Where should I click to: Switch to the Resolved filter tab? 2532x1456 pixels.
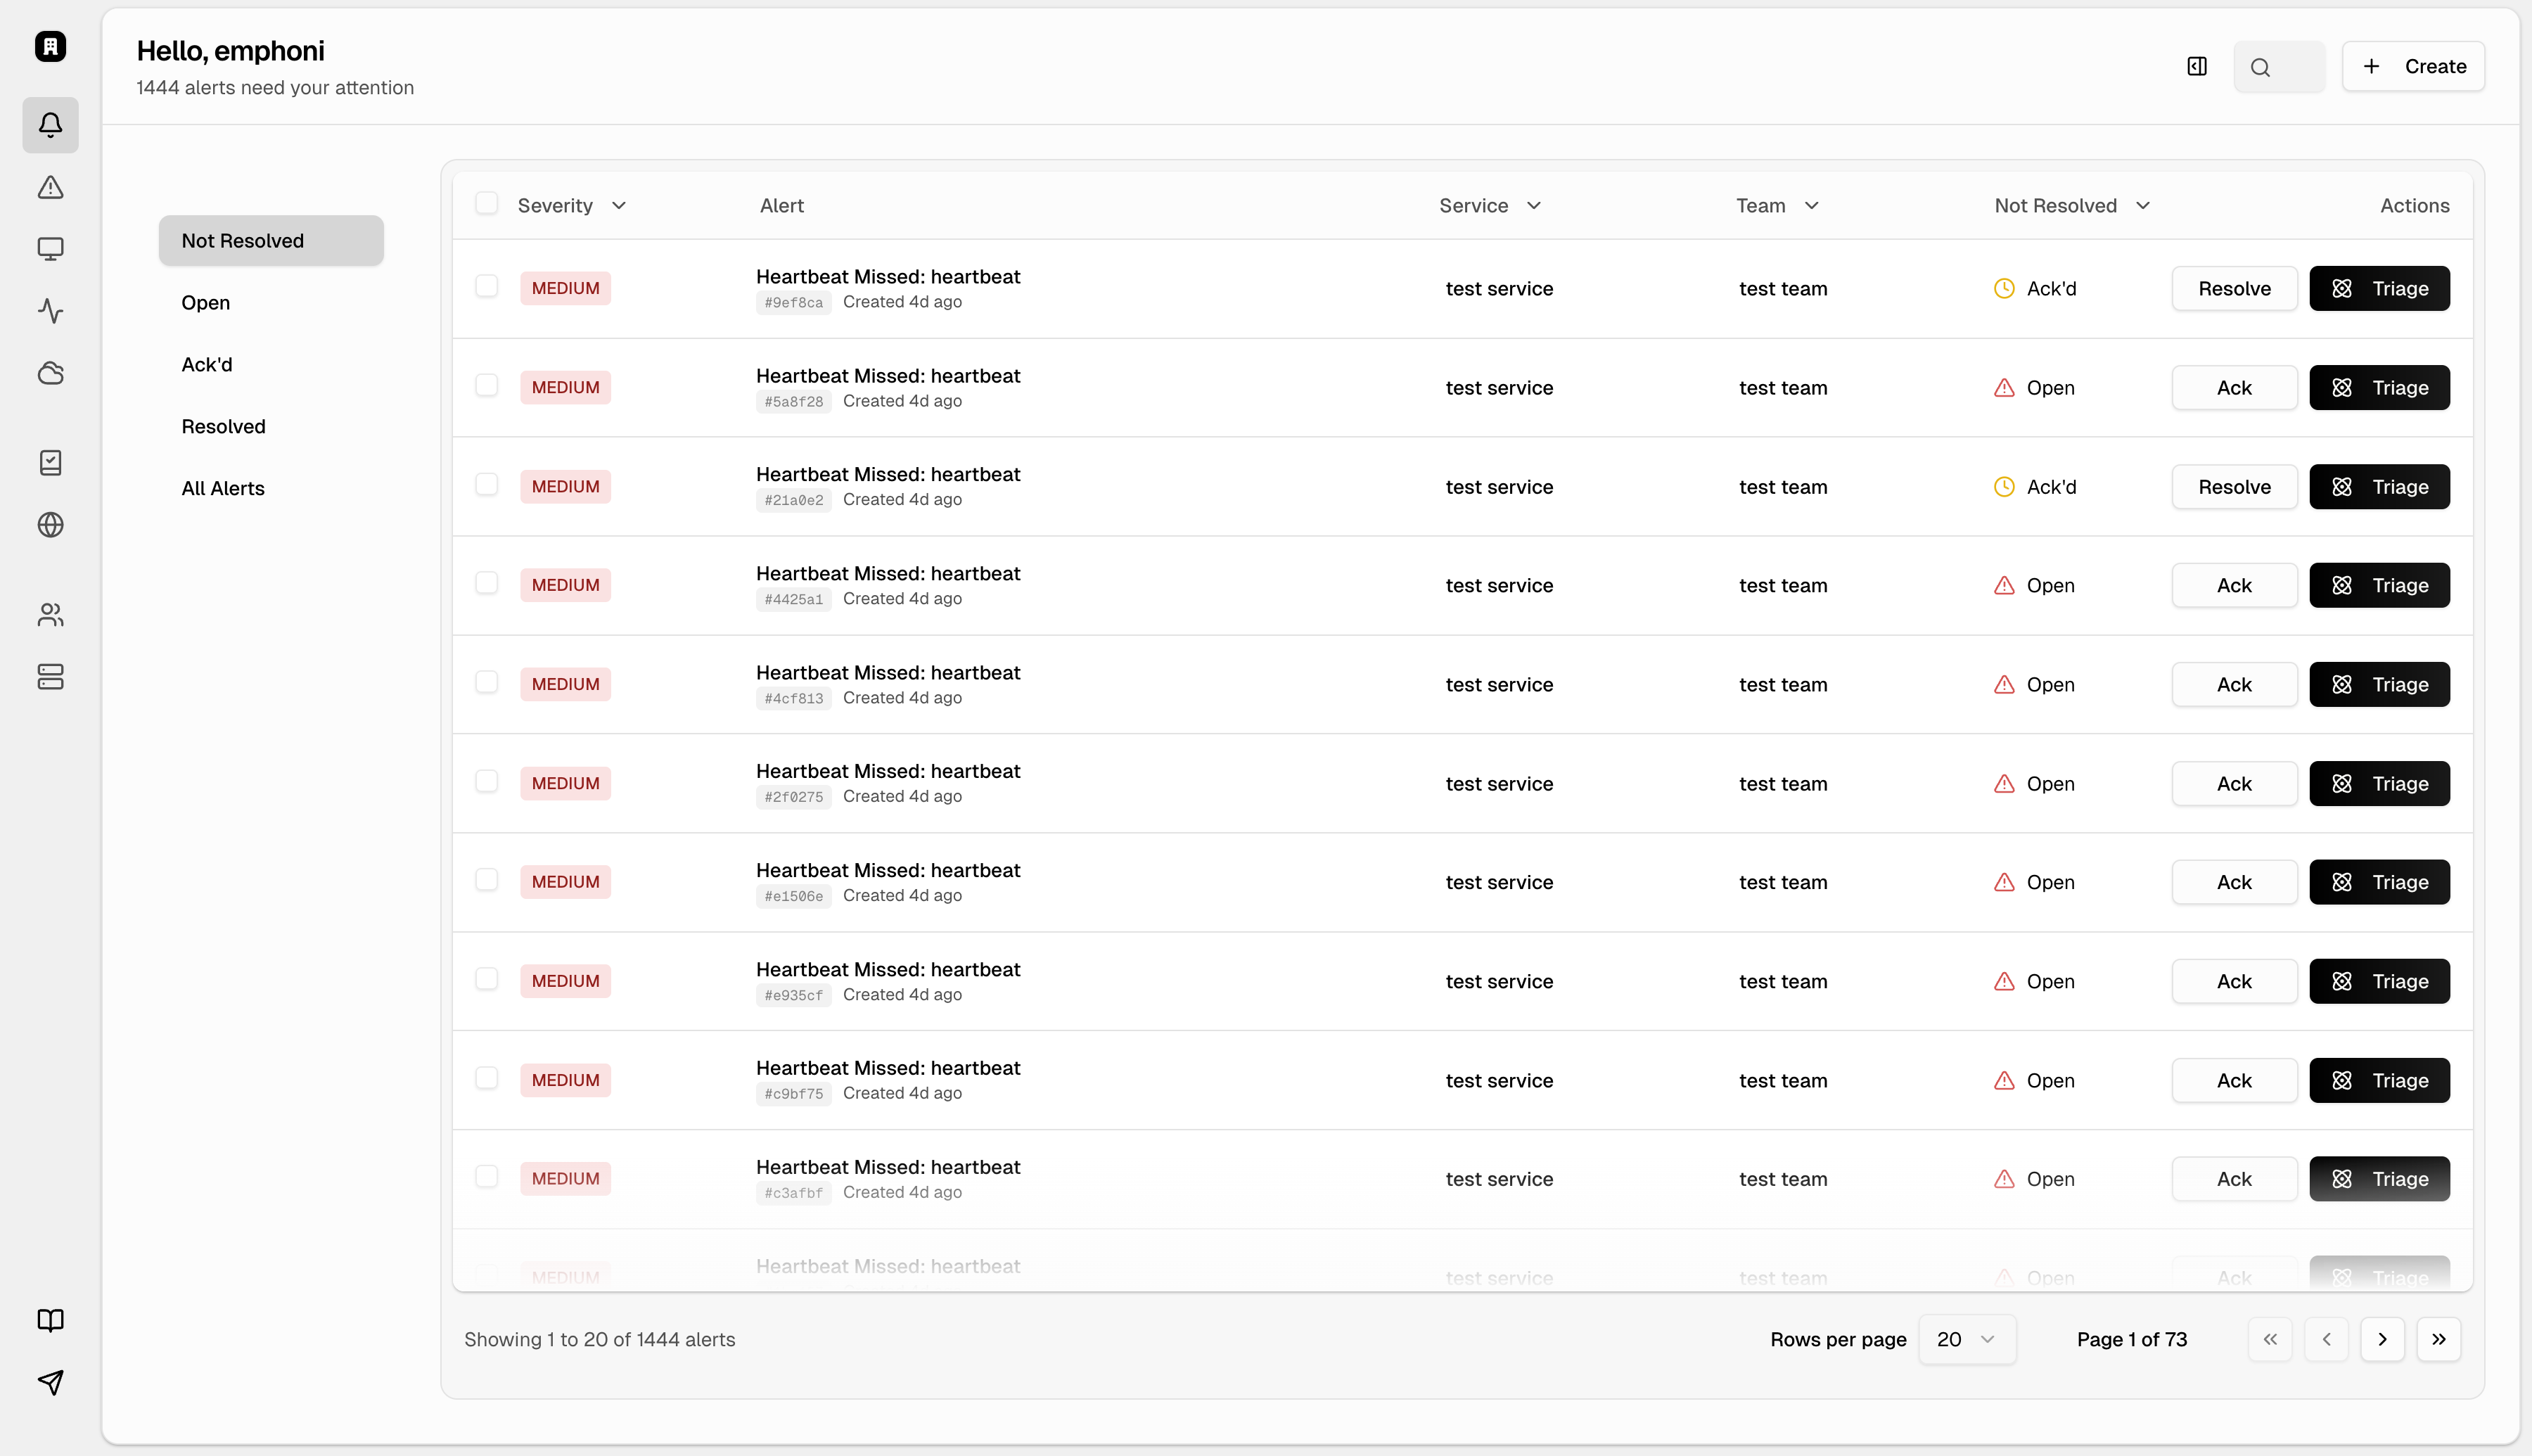point(223,427)
